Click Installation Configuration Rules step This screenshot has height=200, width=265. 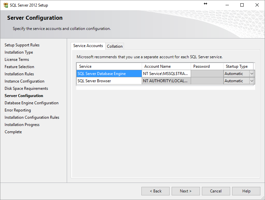point(32,117)
